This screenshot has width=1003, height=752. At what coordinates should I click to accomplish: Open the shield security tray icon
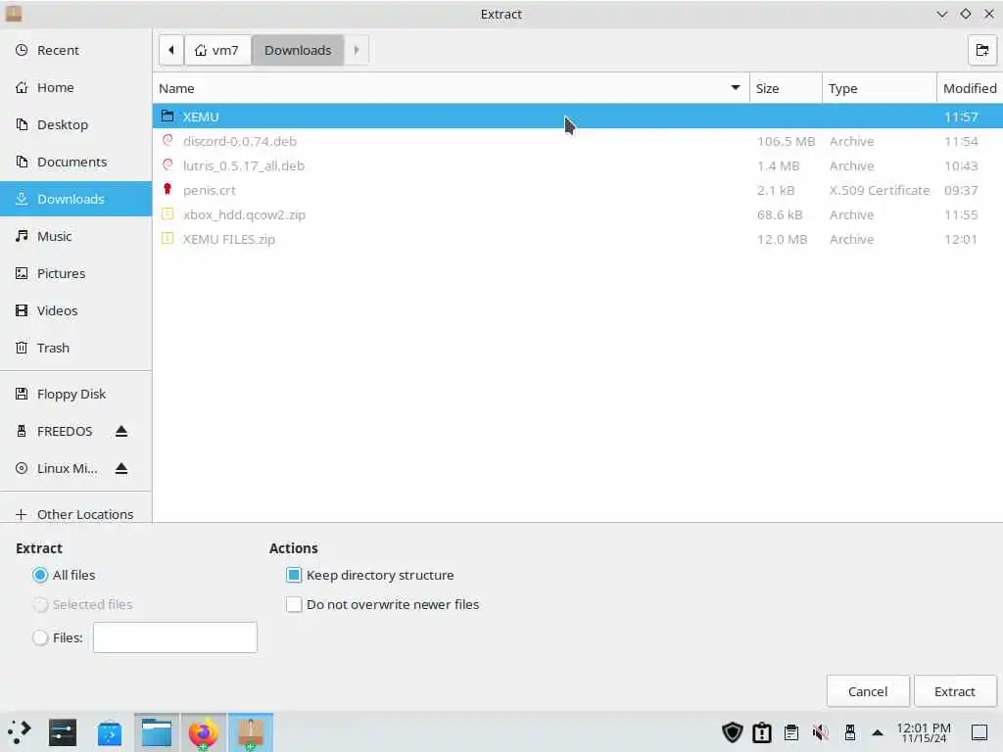[x=733, y=732]
